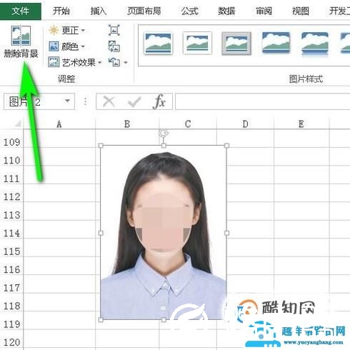Screen dimensions: 350x350
Task: Click inside the formula bar input
Action: 262,101
